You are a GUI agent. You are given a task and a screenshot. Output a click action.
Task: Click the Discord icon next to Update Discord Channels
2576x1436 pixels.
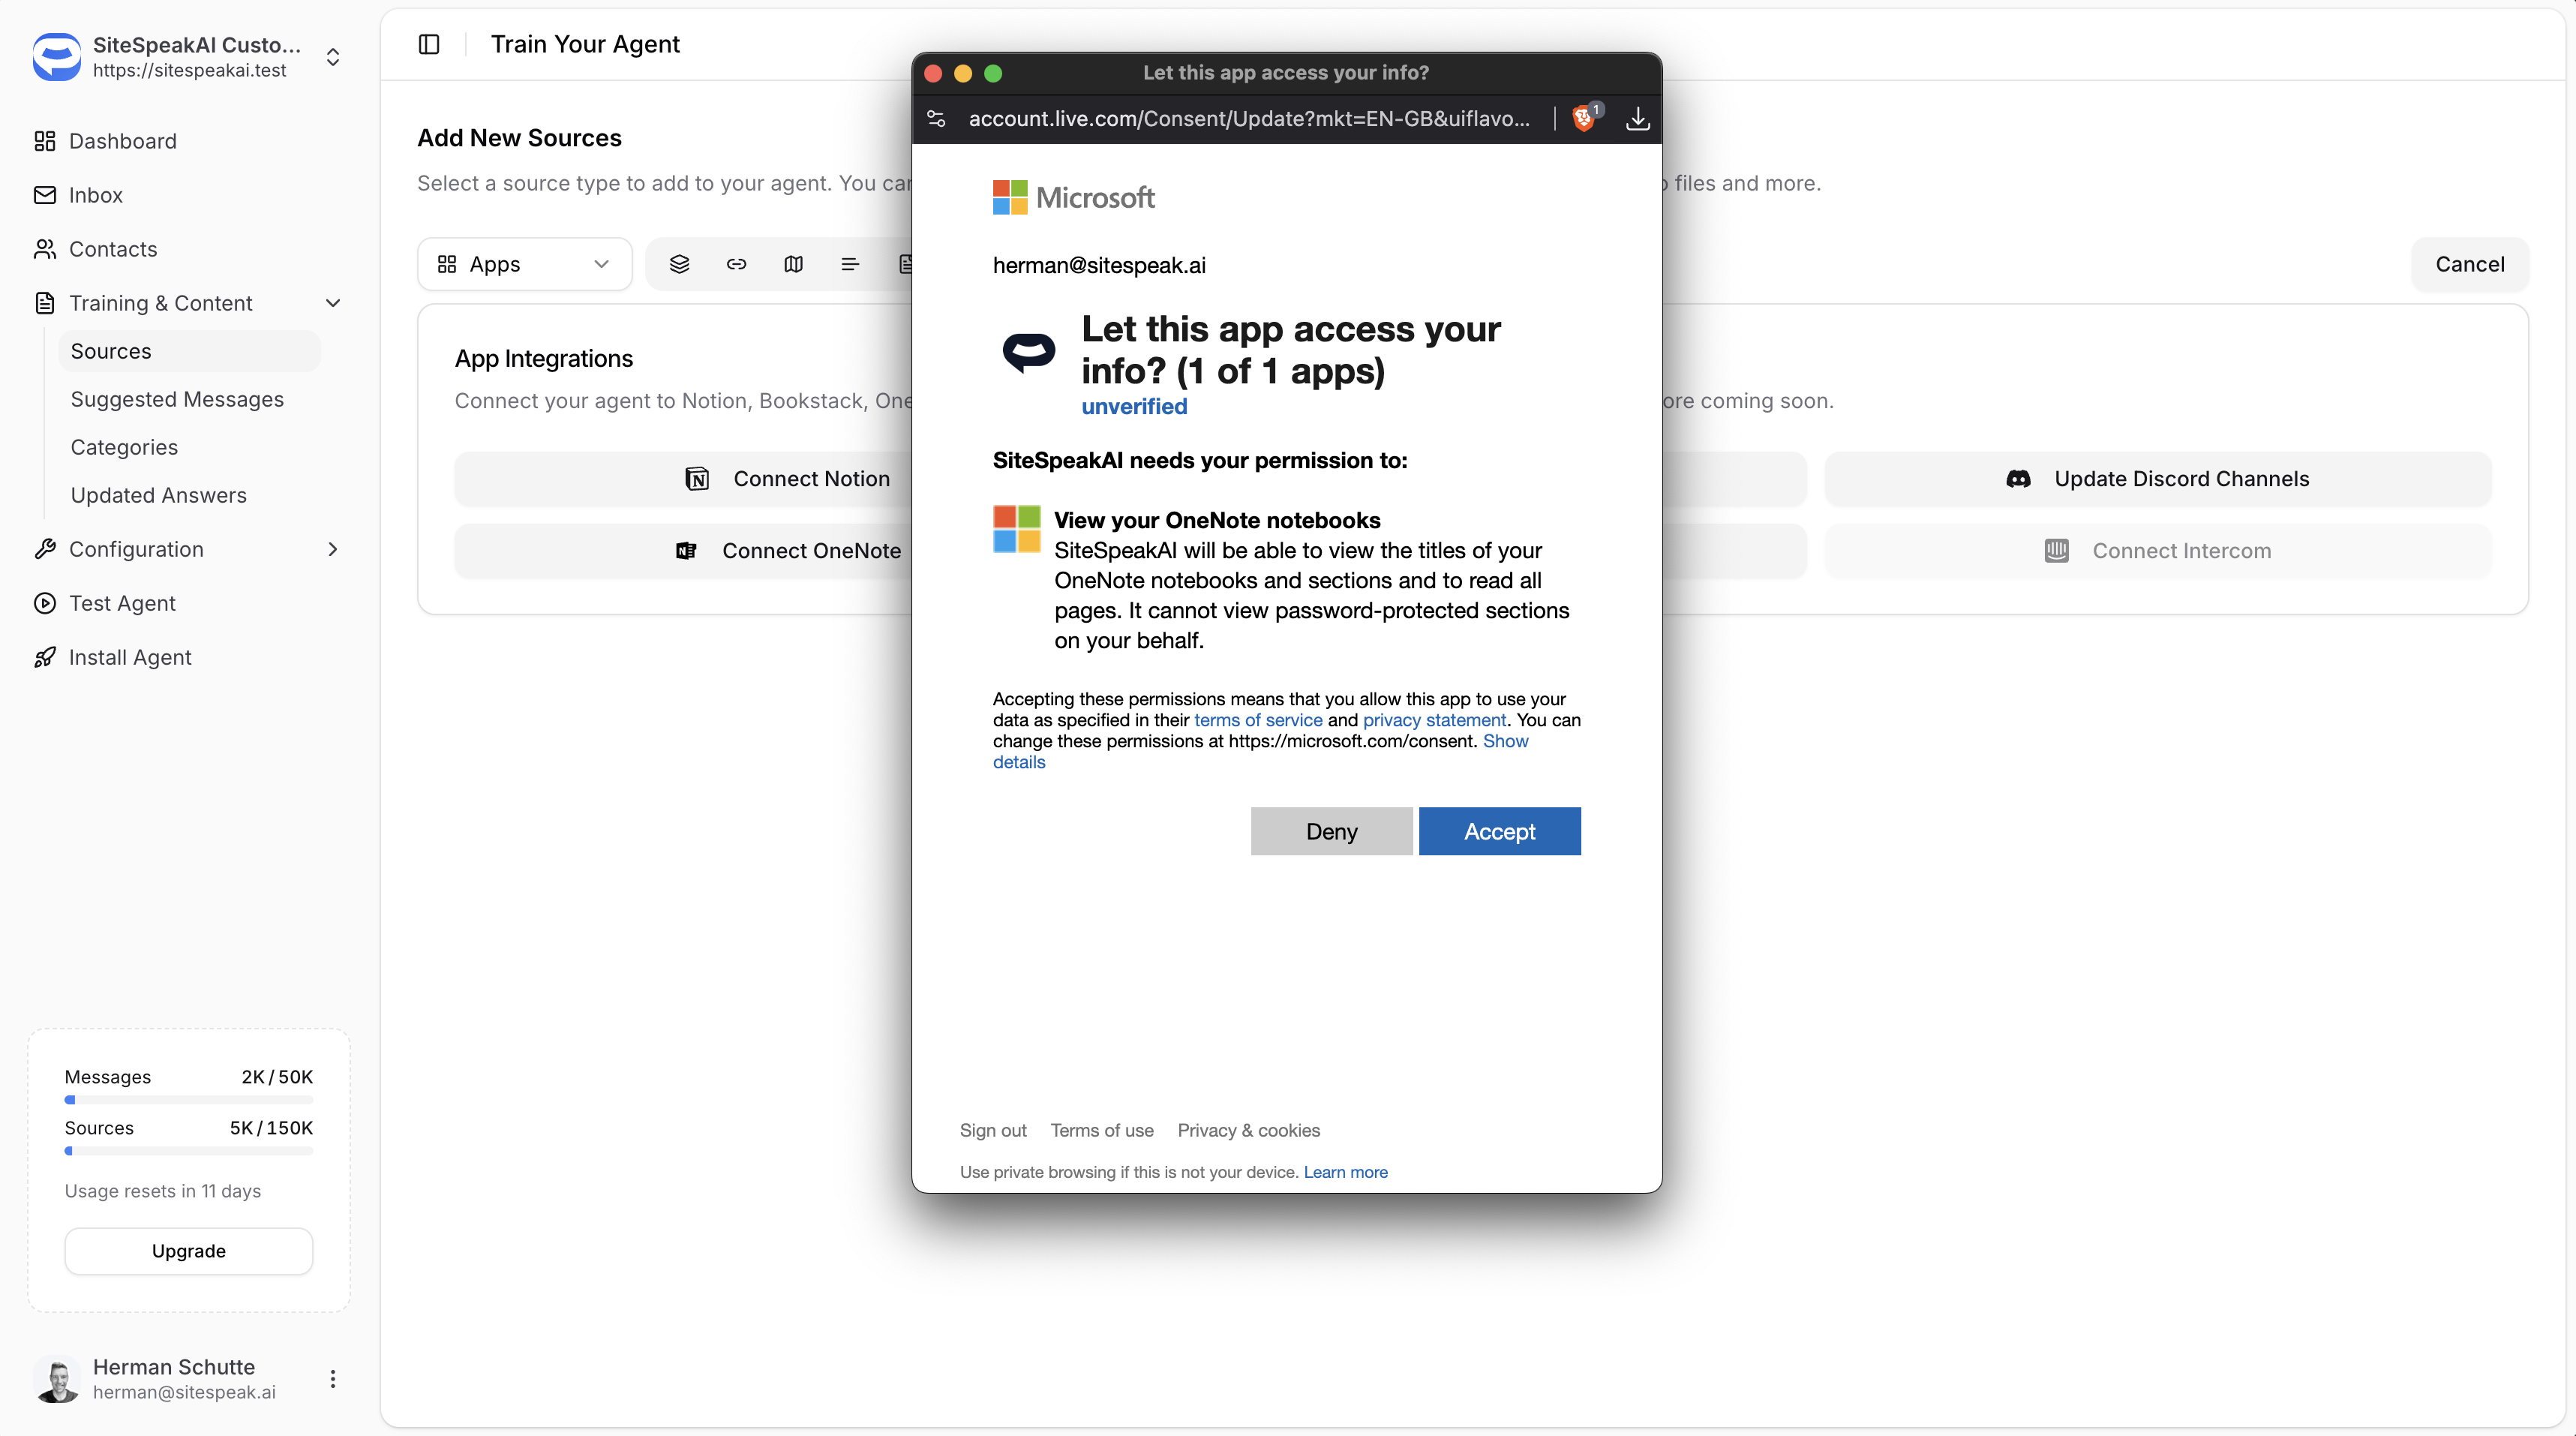[x=2018, y=479]
